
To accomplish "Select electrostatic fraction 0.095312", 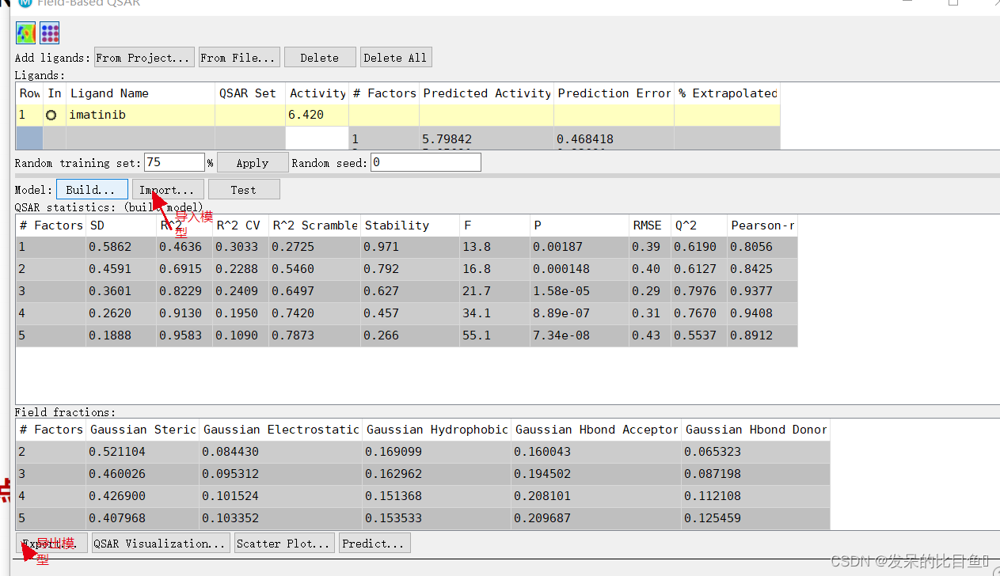I will pos(280,474).
